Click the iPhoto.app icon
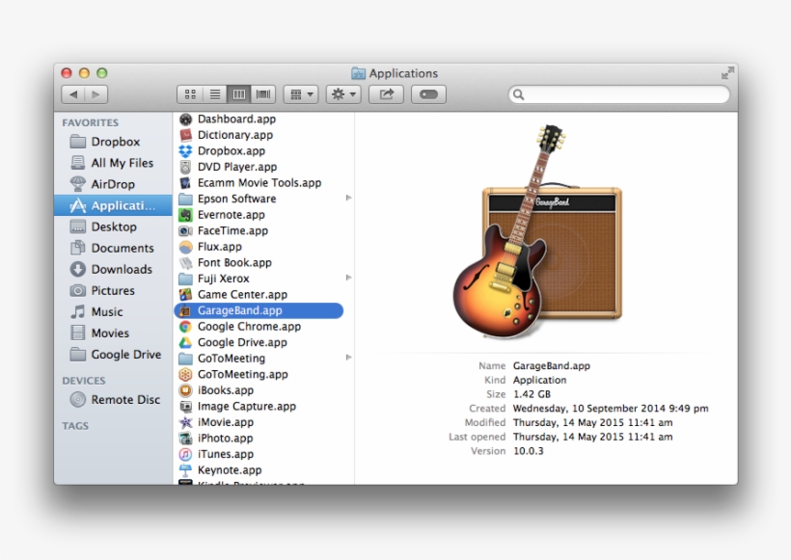Viewport: 791px width, 560px height. pos(185,438)
